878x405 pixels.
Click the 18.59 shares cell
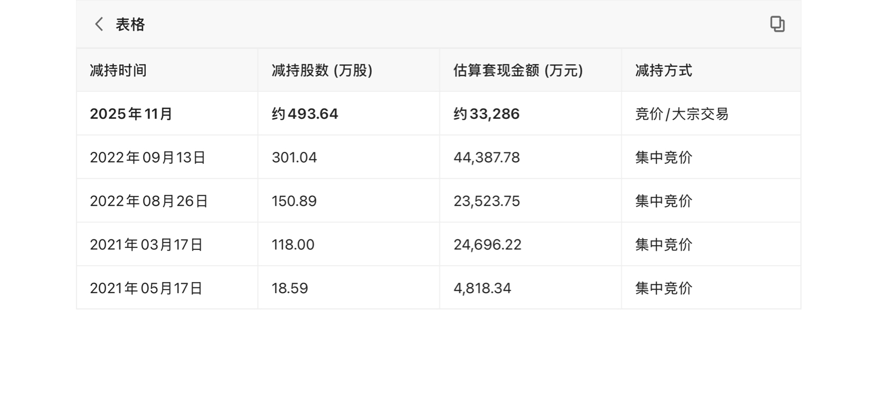click(290, 288)
